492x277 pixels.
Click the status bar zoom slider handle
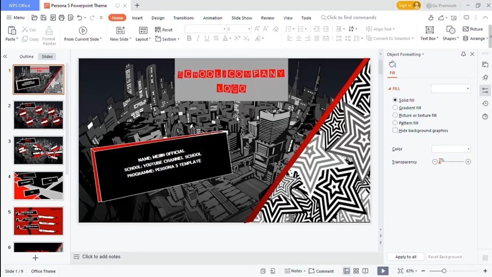pos(444,271)
